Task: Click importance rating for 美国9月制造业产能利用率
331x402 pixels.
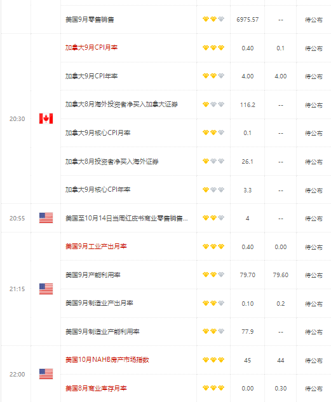Action: (213, 331)
